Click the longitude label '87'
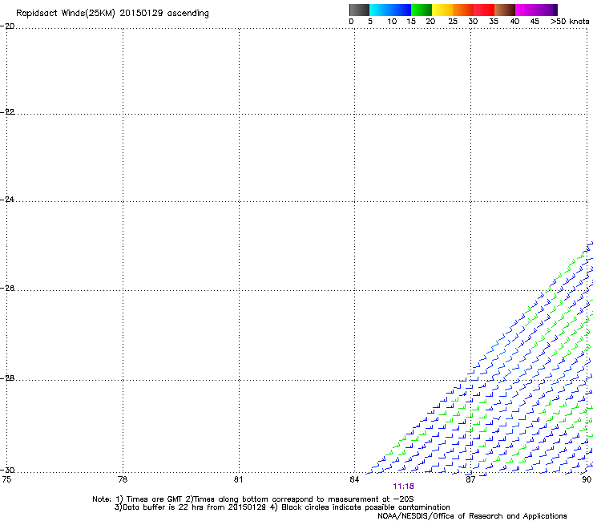Screen dimensions: 593x521 (470, 479)
